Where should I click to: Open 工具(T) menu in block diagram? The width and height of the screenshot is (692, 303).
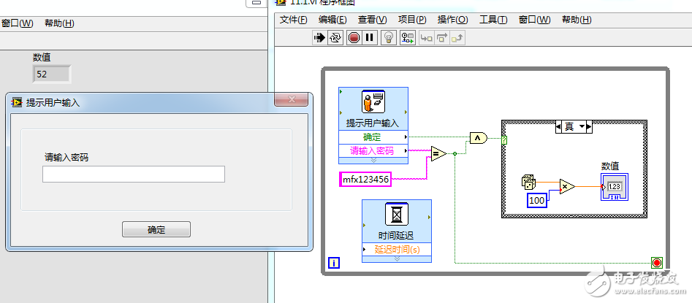click(493, 20)
